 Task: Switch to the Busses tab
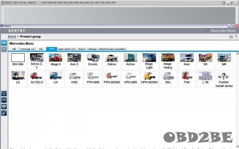82,49
